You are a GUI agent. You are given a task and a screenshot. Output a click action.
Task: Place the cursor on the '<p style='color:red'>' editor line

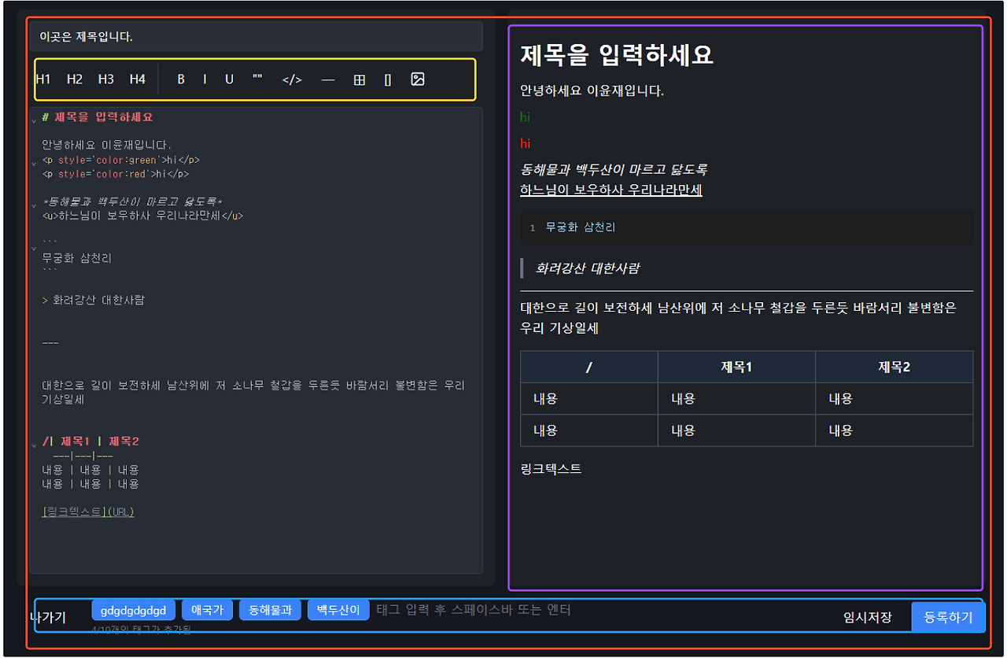tap(116, 174)
